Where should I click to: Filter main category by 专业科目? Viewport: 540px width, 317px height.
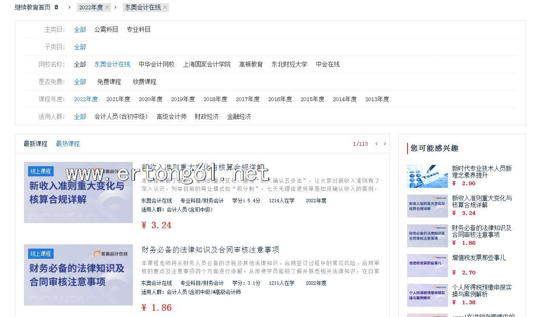138,29
